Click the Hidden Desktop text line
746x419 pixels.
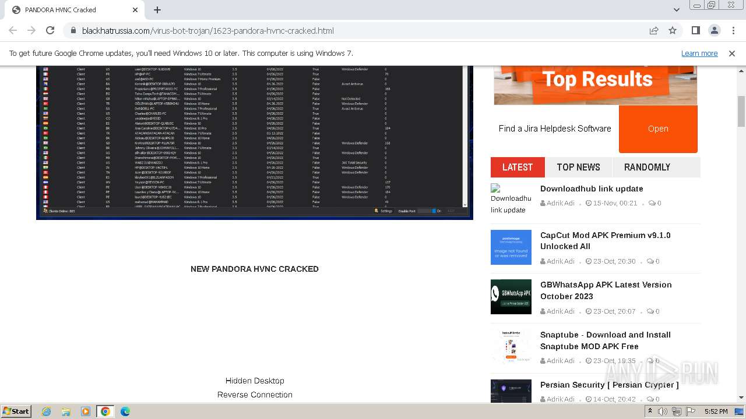point(255,381)
